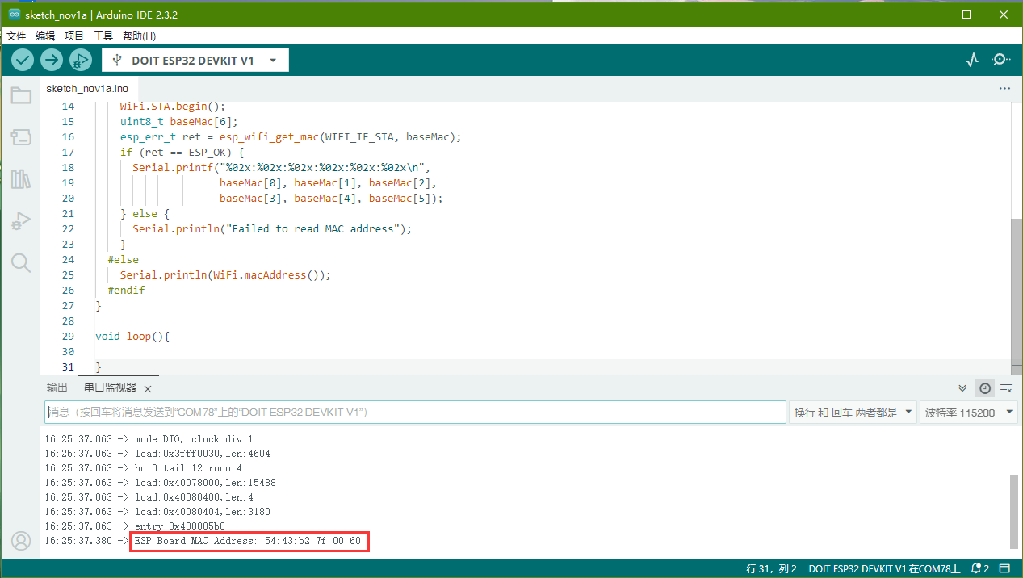The width and height of the screenshot is (1023, 578).
Task: Click the #endif code line
Action: point(126,290)
